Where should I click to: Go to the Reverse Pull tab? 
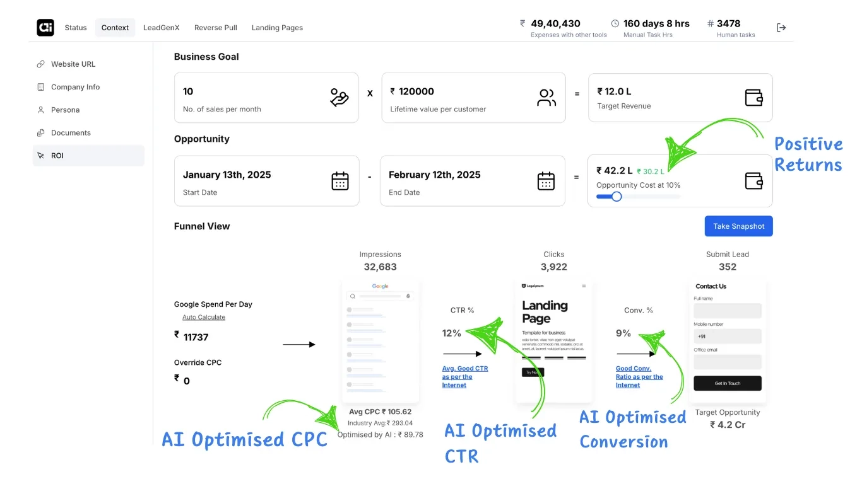pos(216,28)
